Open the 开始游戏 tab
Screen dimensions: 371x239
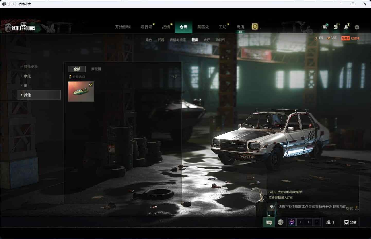pos(123,27)
